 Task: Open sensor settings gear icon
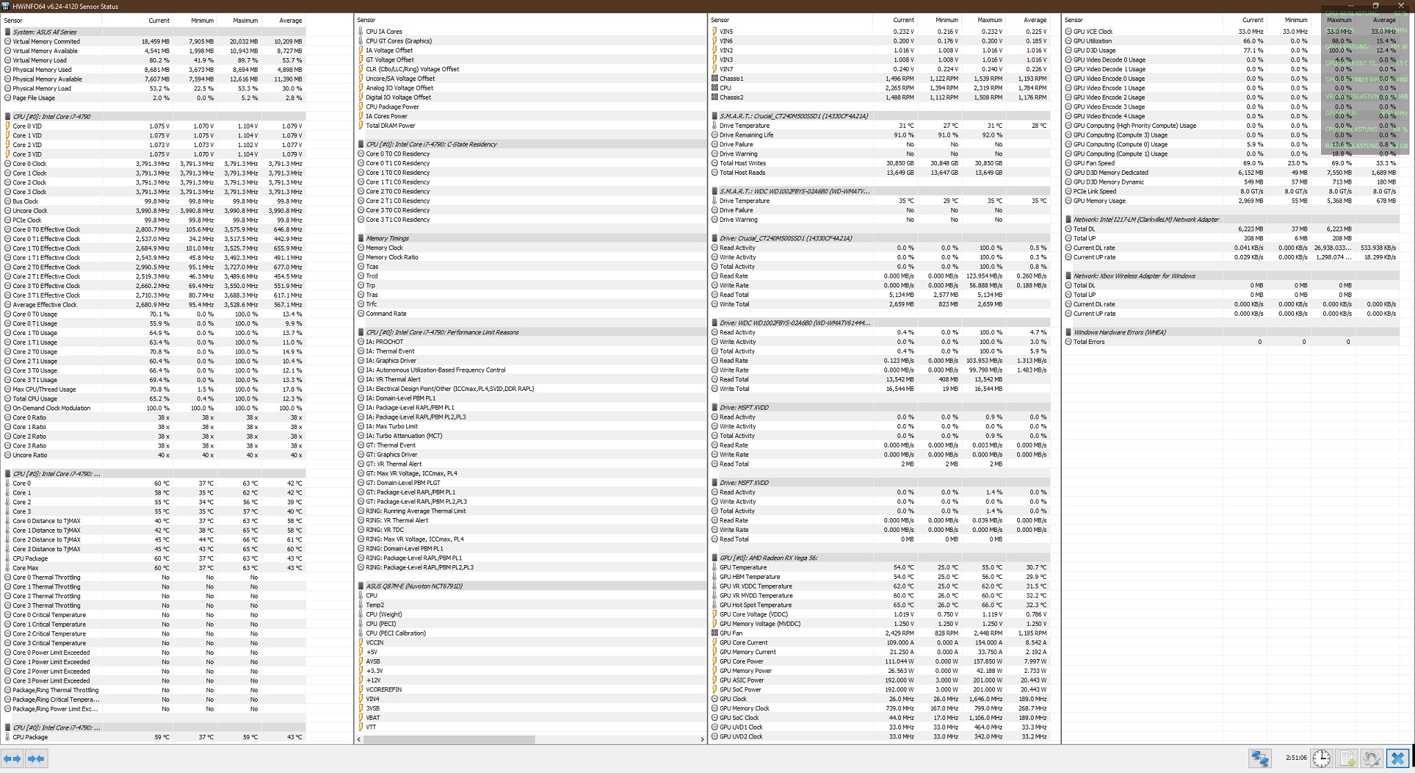tap(1371, 758)
